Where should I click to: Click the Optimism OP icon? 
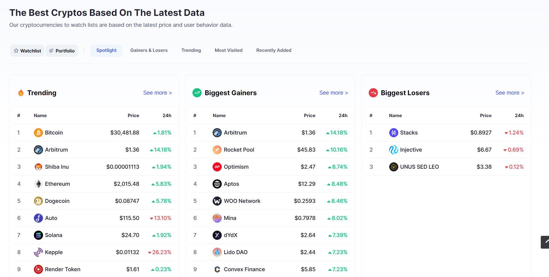(x=217, y=167)
